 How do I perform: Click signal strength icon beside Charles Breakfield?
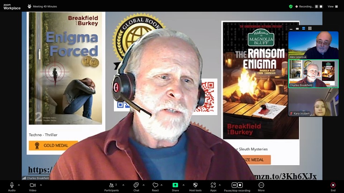tap(24, 178)
